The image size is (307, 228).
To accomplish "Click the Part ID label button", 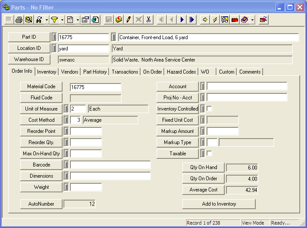I will pos(29,37).
